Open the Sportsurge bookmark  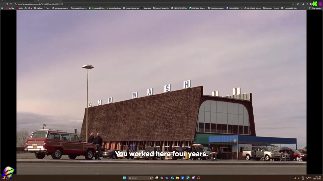(146, 8)
